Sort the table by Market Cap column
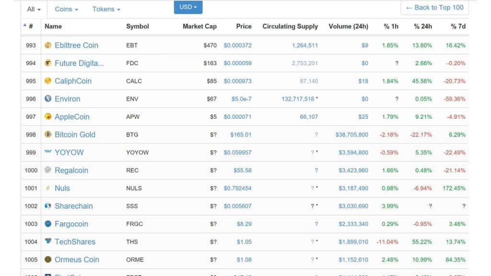The width and height of the screenshot is (491, 276). (200, 27)
